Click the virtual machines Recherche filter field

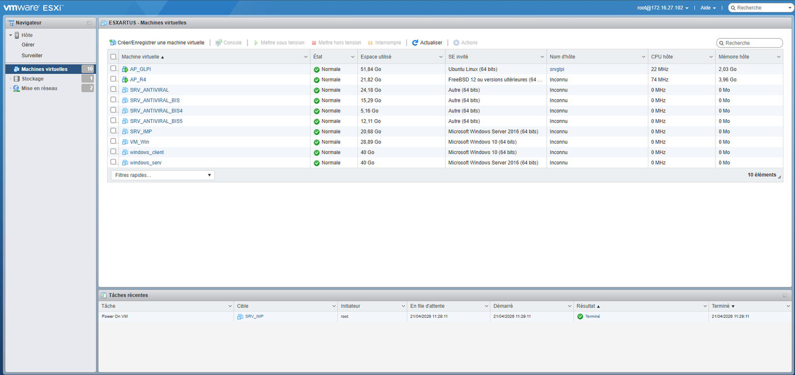click(750, 43)
